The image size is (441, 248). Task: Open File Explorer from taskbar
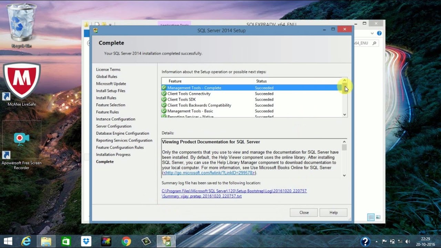pos(46,241)
